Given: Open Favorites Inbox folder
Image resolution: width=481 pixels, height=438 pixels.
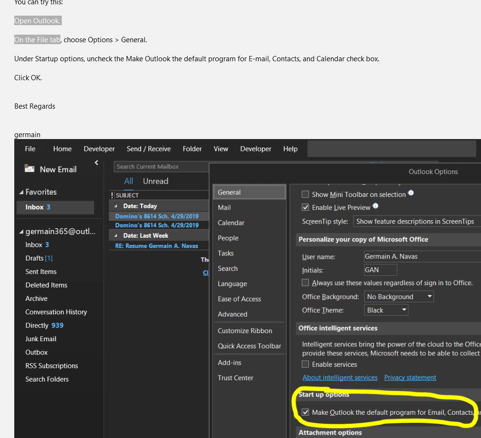Looking at the screenshot, I should point(56,207).
